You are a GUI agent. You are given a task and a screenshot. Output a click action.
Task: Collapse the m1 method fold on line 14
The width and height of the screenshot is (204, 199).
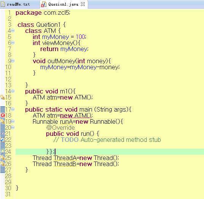click(13, 91)
